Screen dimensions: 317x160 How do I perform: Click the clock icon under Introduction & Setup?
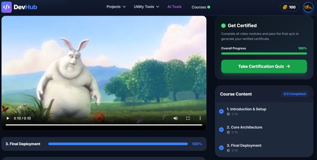pos(228,114)
